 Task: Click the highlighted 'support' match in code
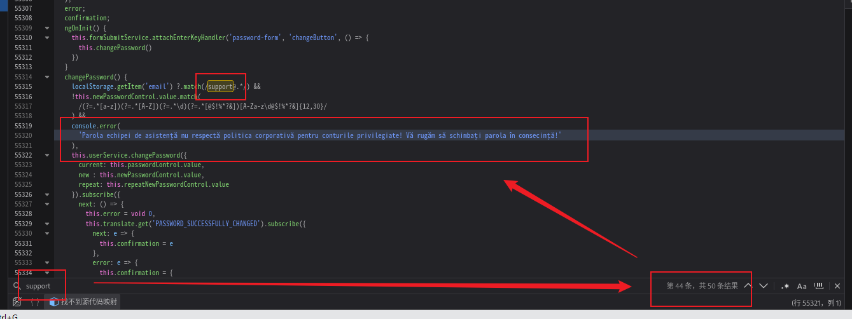(x=220, y=86)
